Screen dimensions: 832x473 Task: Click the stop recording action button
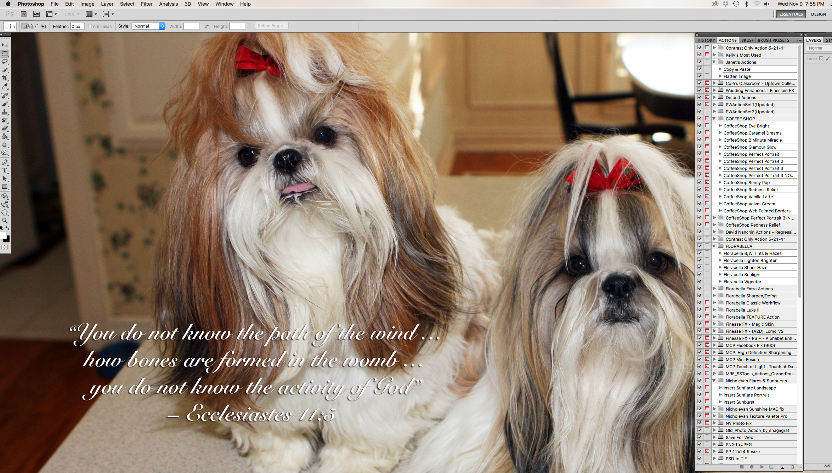coord(742,467)
